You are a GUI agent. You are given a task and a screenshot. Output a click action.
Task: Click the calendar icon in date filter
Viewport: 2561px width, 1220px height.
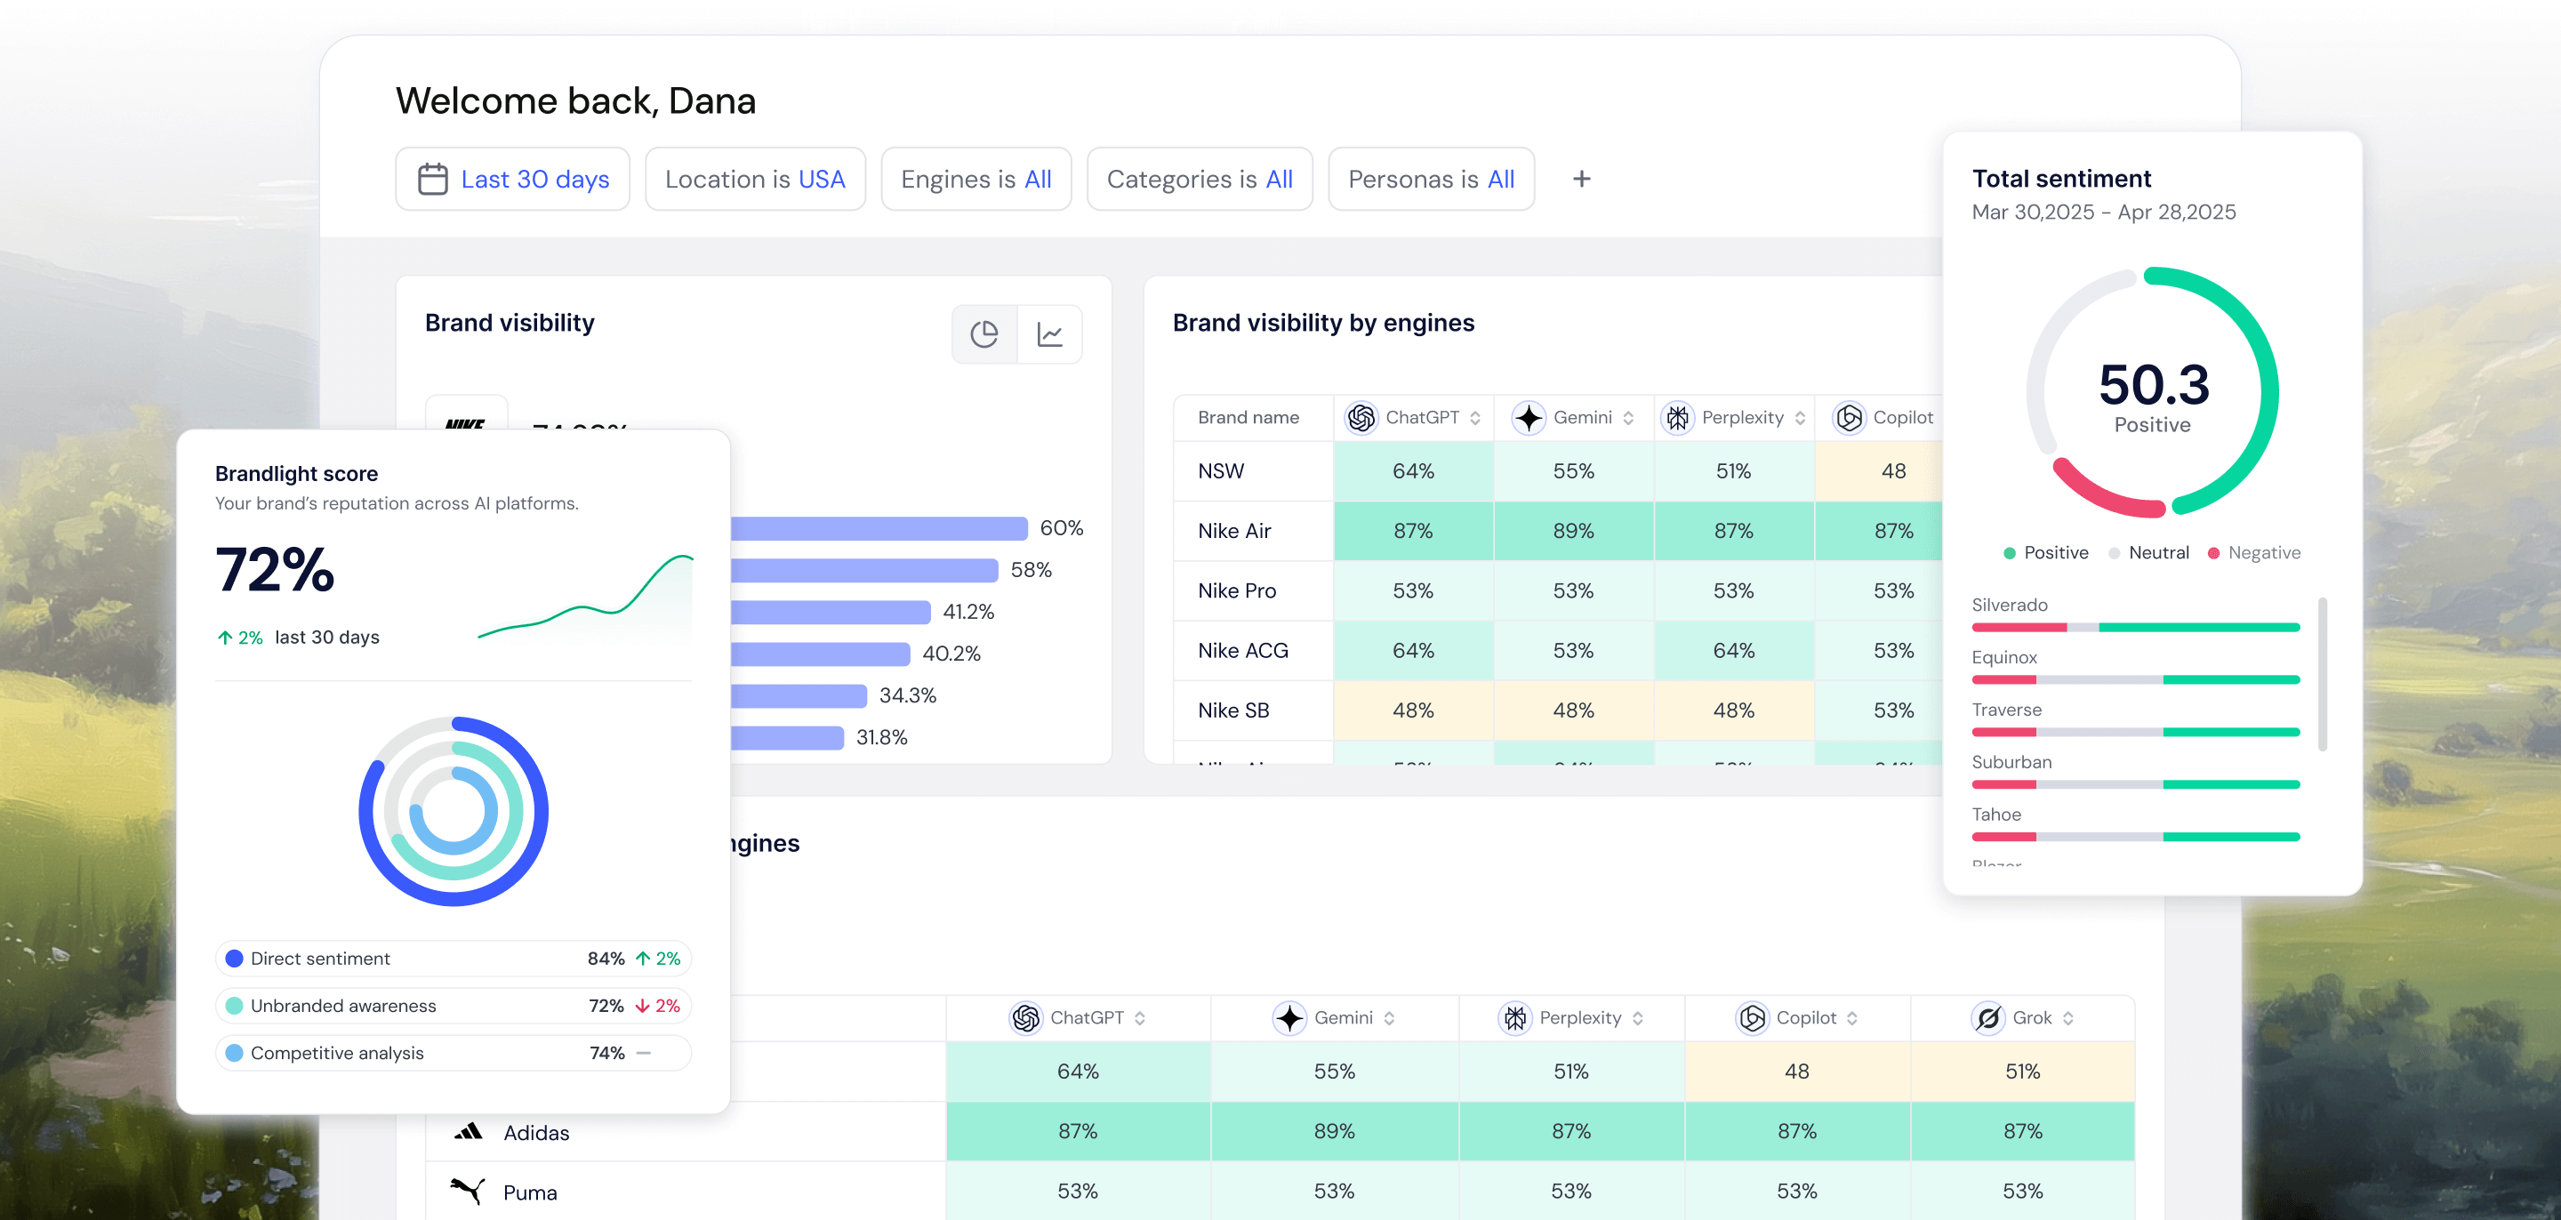pyautogui.click(x=432, y=179)
